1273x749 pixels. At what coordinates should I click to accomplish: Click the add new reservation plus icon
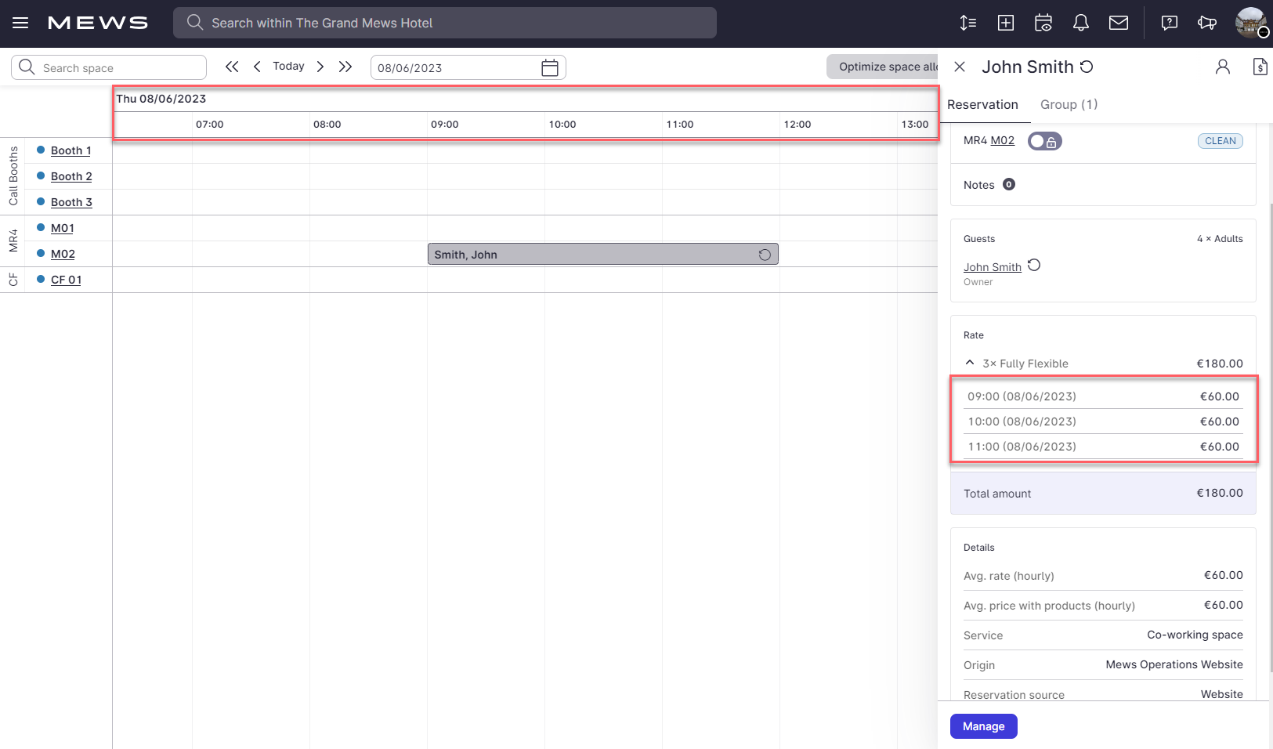[1006, 23]
